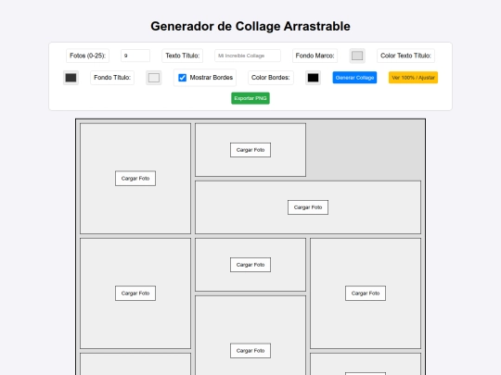This screenshot has height=375, width=501.
Task: Click the Ver 100% / Ajustar button
Action: point(413,78)
